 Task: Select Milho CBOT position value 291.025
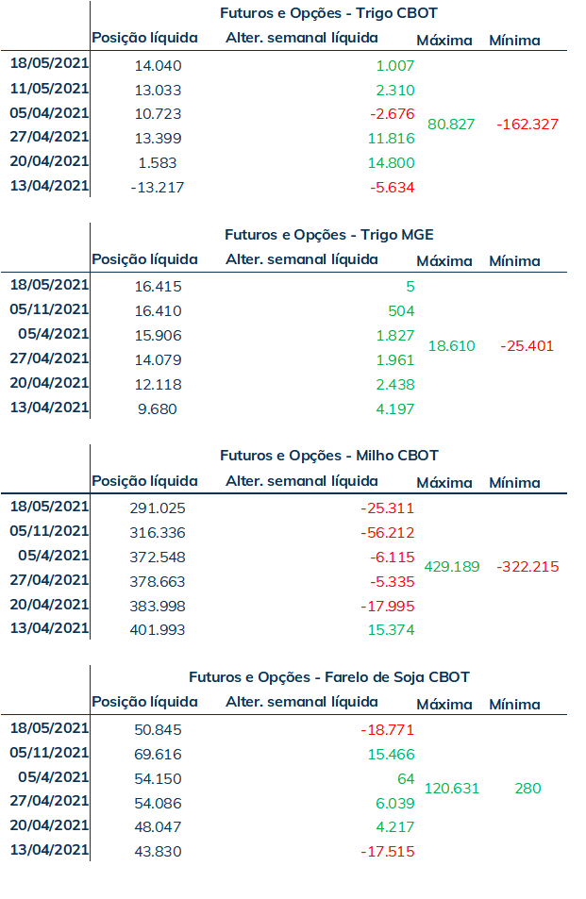(158, 508)
